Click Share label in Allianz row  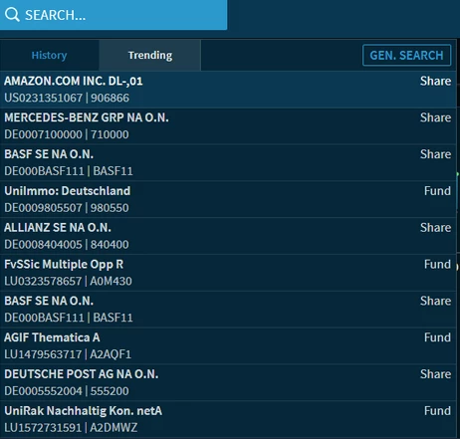pos(435,228)
